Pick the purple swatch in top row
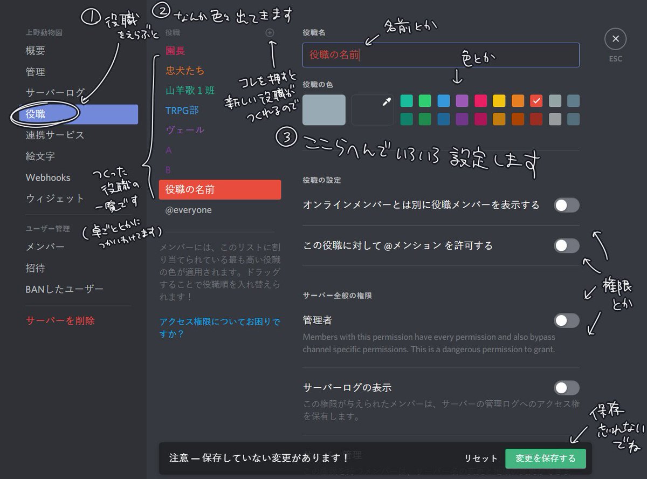 pyautogui.click(x=462, y=101)
